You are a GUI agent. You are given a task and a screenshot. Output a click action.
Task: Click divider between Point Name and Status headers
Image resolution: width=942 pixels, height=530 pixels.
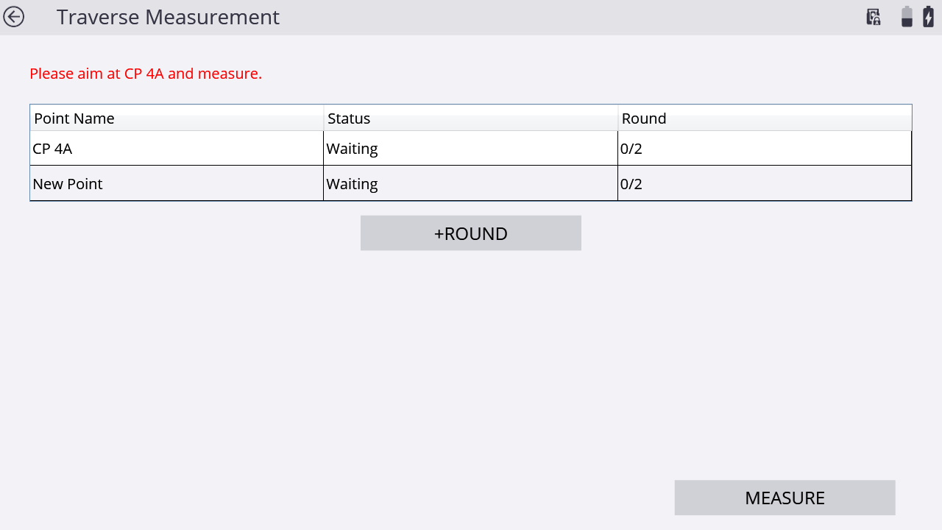(324, 118)
